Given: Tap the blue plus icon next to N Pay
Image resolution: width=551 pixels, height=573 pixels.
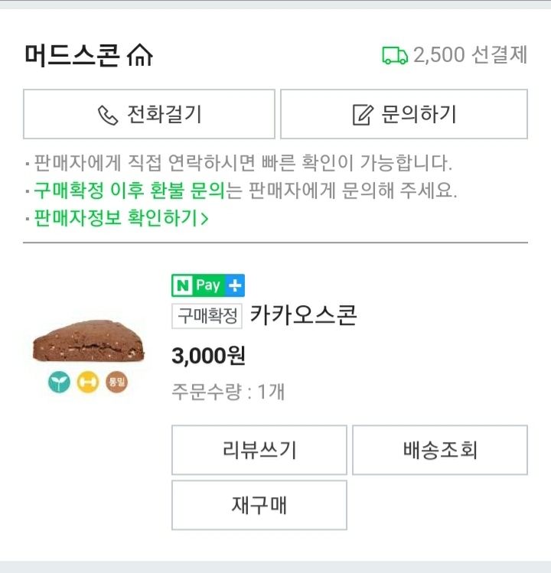Looking at the screenshot, I should tap(235, 286).
